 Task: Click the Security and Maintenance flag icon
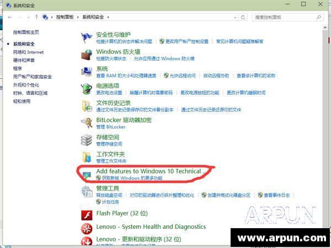[87, 37]
